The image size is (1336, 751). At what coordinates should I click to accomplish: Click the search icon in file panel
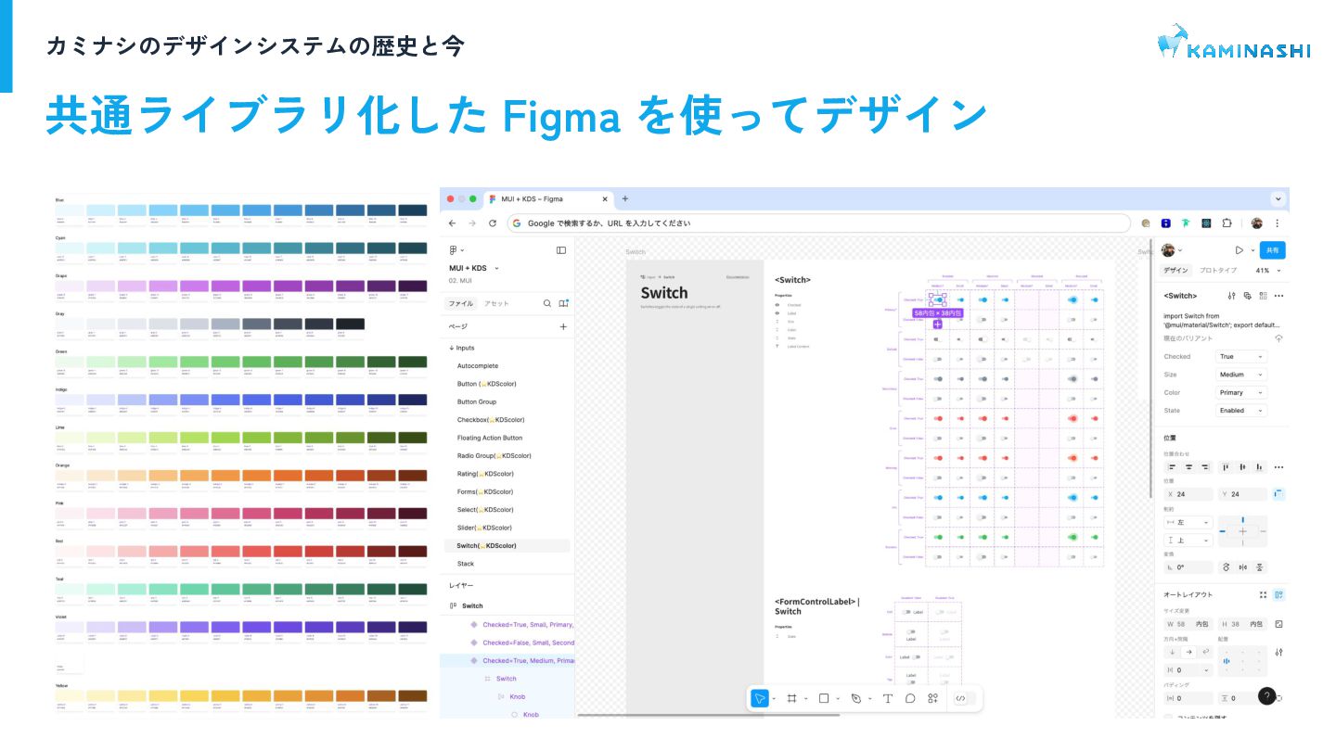tap(547, 303)
